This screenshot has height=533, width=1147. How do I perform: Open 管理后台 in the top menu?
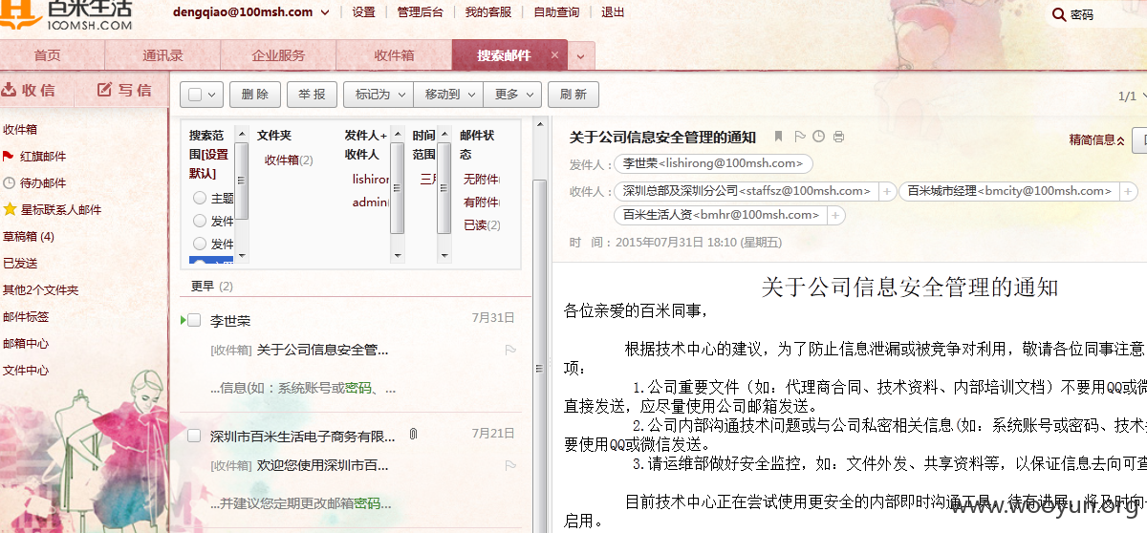point(421,12)
